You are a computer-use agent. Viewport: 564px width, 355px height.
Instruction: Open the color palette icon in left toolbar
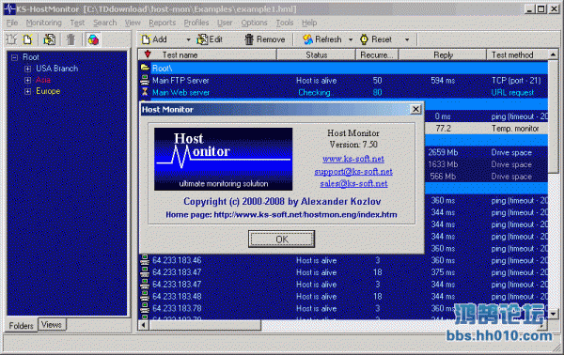(93, 39)
